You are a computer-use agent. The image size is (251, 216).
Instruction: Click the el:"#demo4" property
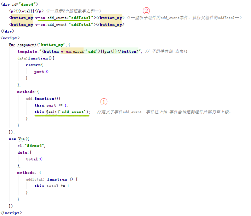(x=32, y=146)
